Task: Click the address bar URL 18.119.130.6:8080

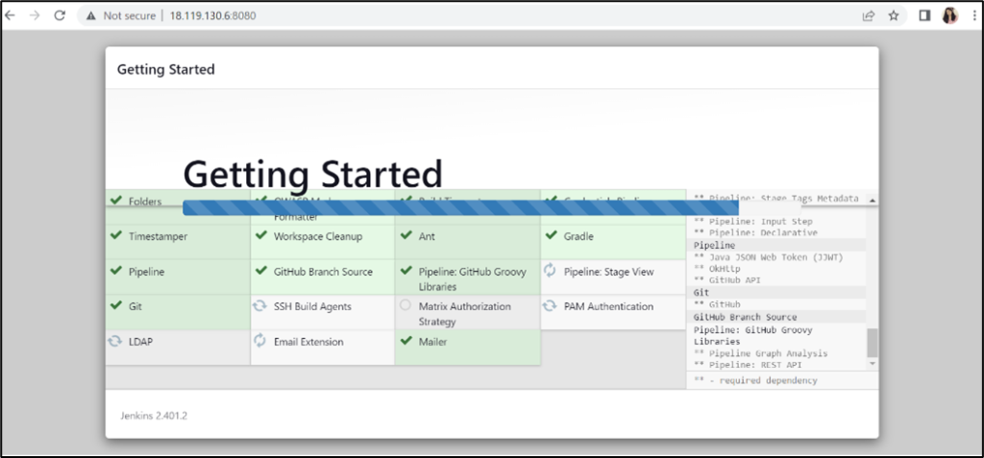Action: click(212, 15)
